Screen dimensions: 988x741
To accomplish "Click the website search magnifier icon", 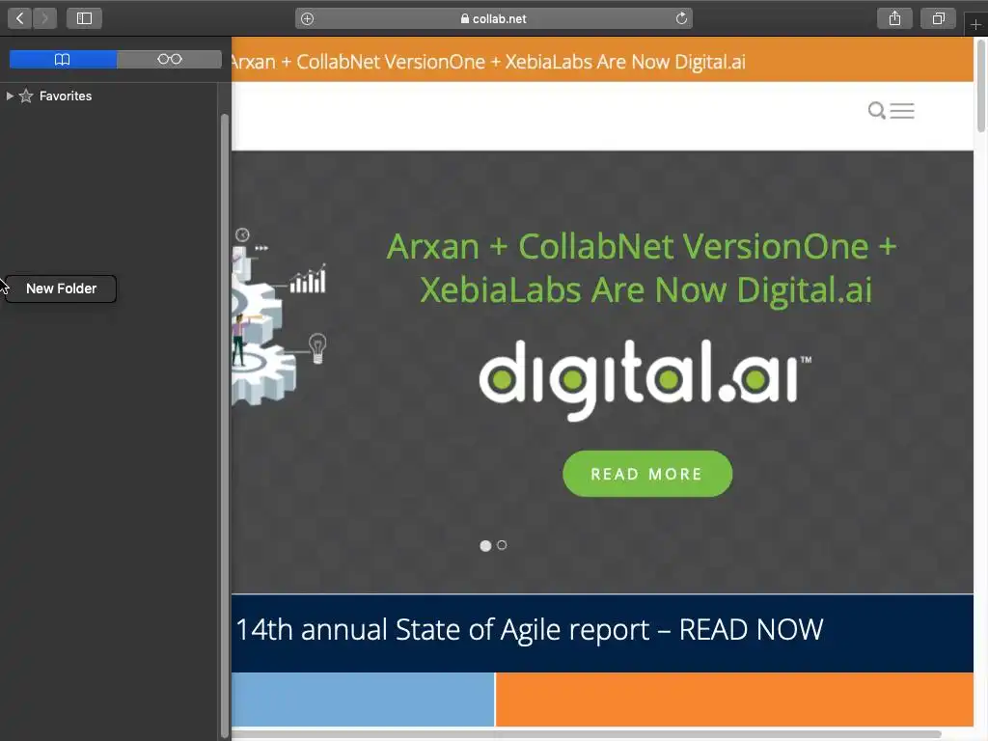I will point(876,111).
